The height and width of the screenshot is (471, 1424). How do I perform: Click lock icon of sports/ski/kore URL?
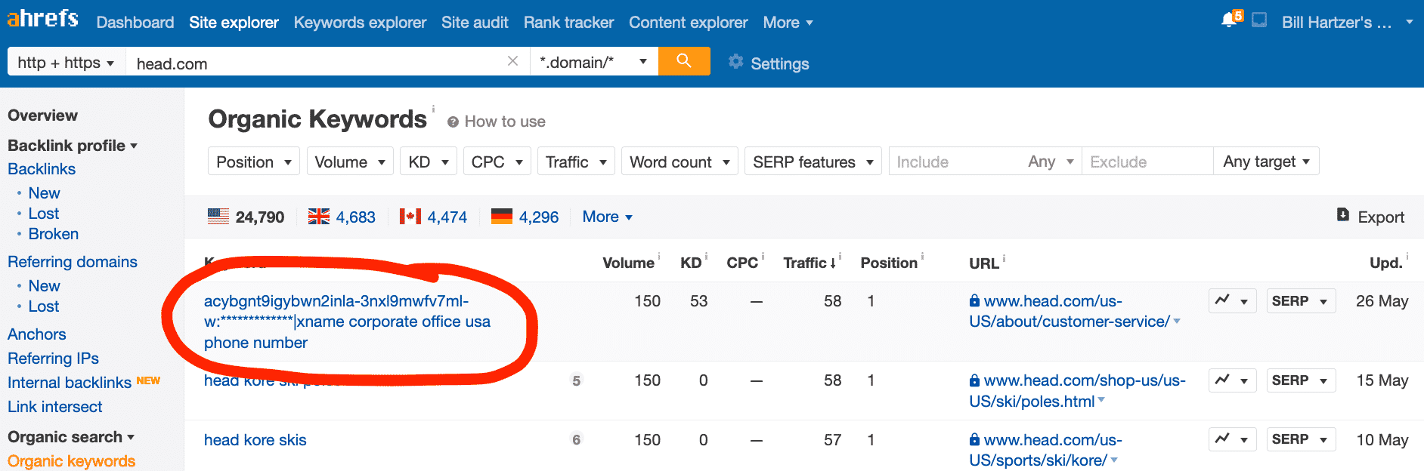coord(975,439)
